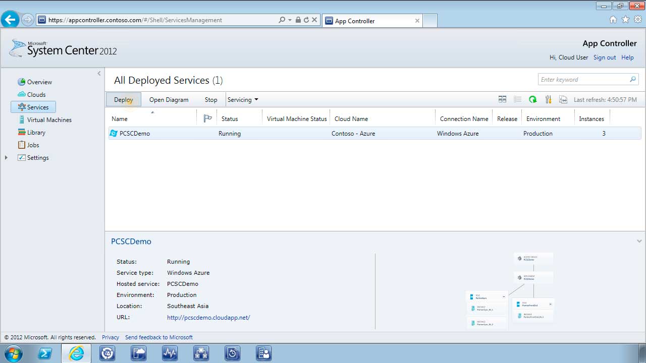Open the Privacy link
The image size is (646, 363).
click(x=111, y=337)
